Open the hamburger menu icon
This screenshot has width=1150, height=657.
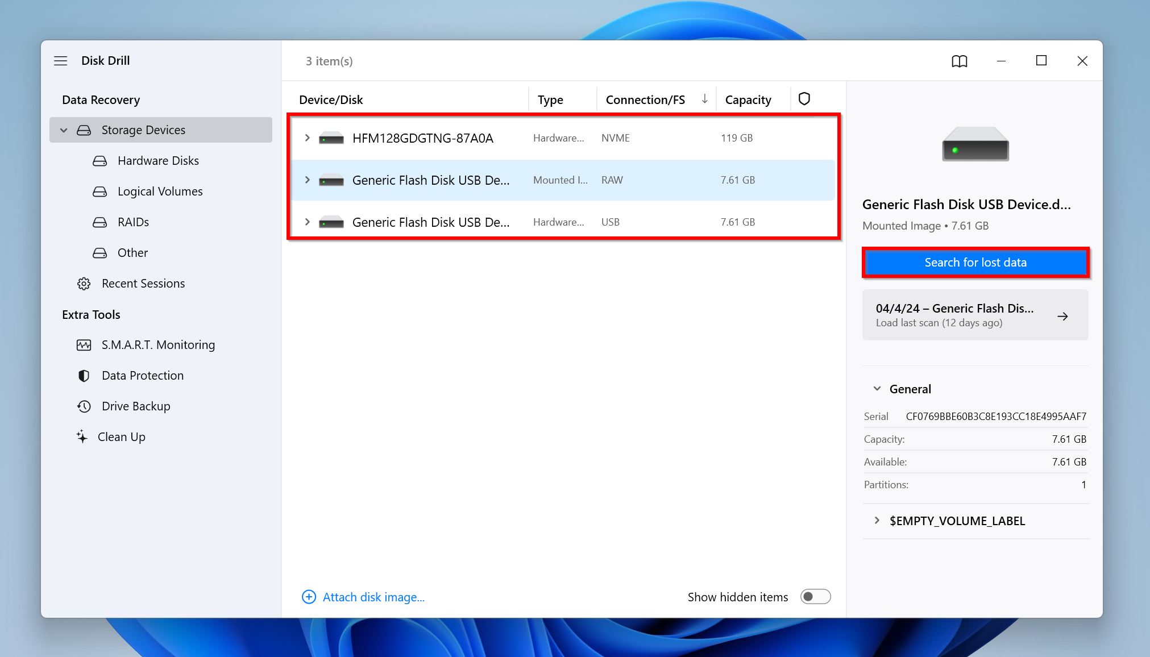pos(60,60)
